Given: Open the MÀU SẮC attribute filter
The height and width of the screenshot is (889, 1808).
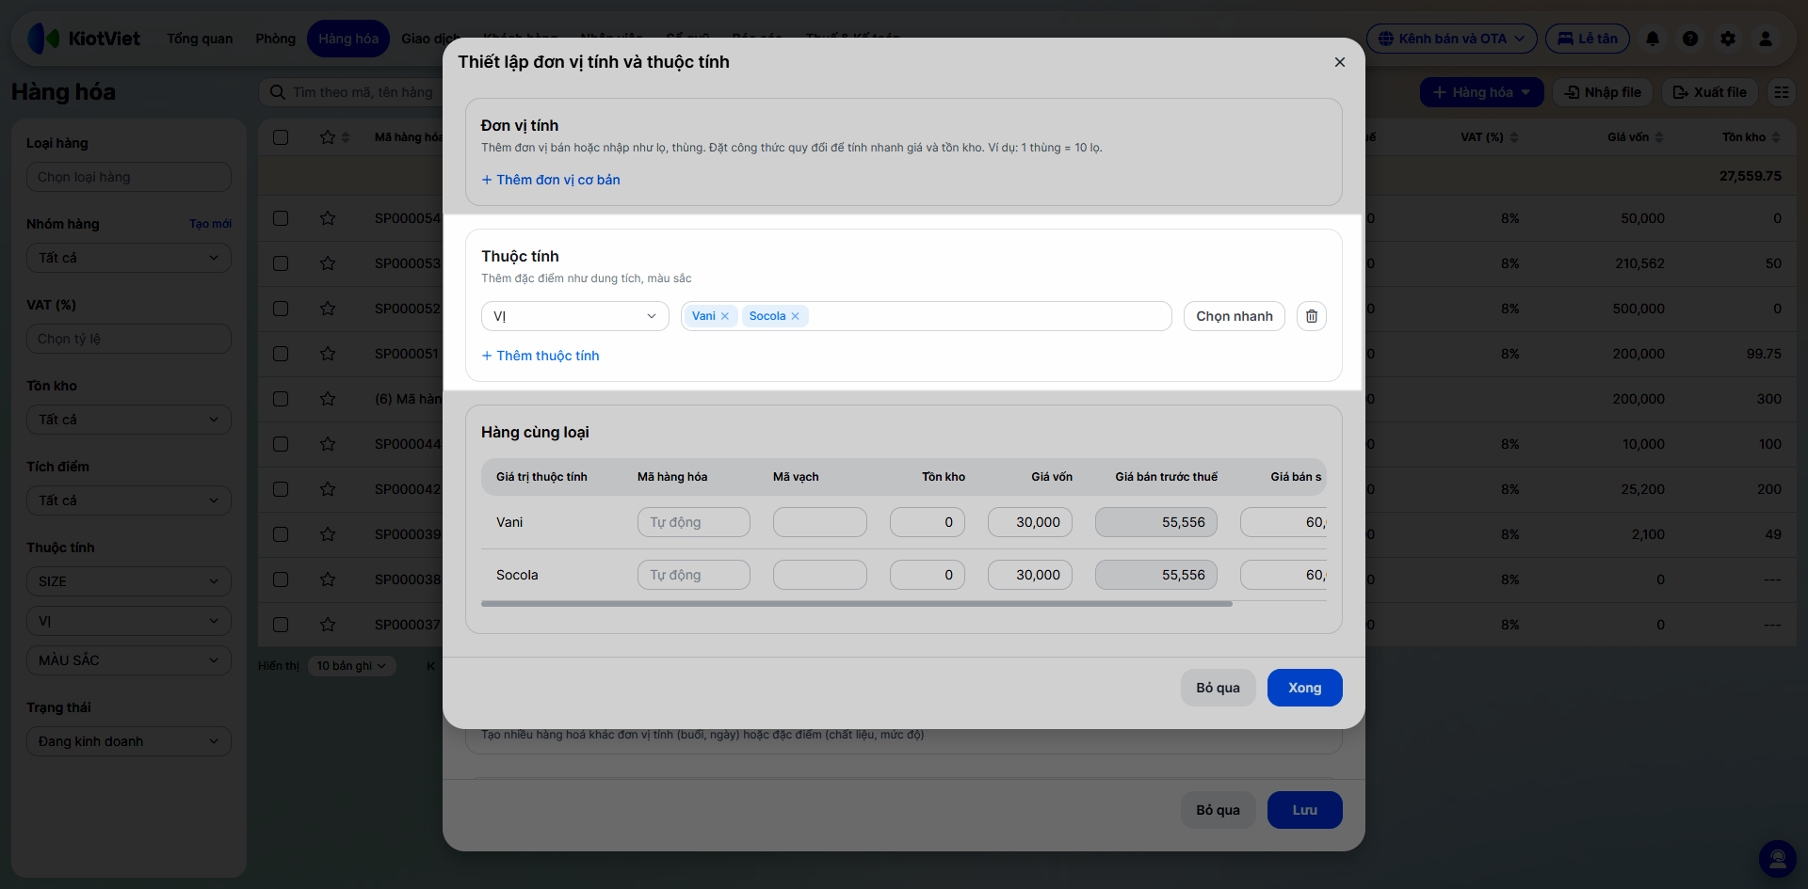Looking at the screenshot, I should click(x=129, y=660).
